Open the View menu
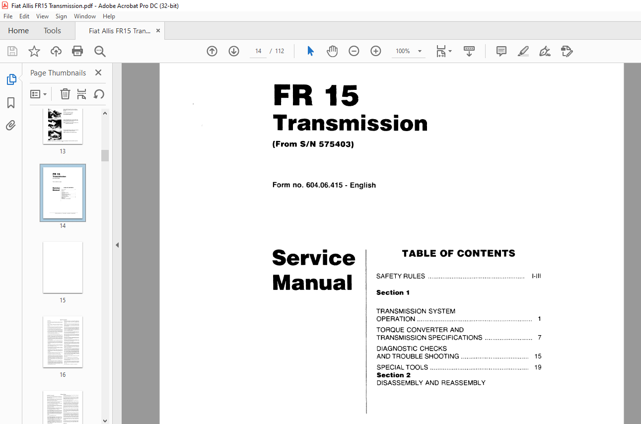 (43, 16)
